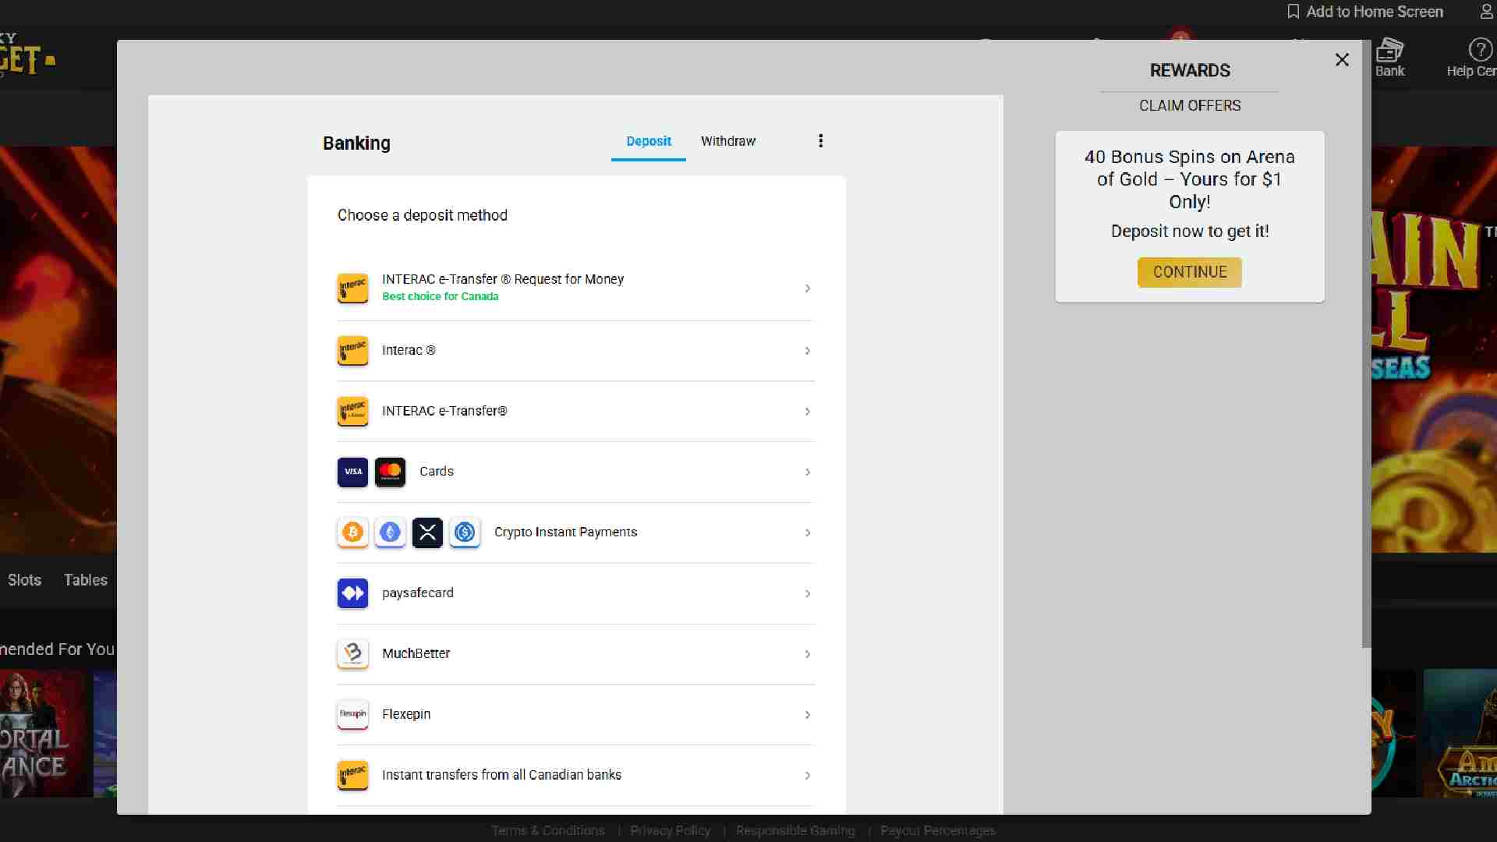1497x842 pixels.
Task: Click the USDC crypto icon
Action: point(465,532)
